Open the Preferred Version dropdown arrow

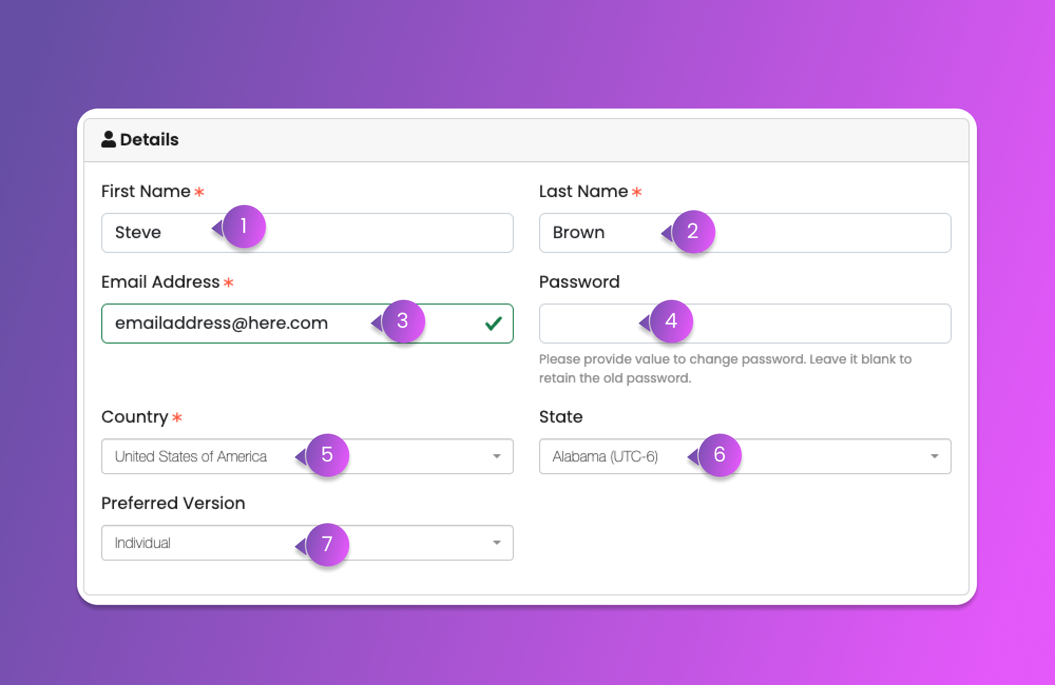pyautogui.click(x=496, y=543)
